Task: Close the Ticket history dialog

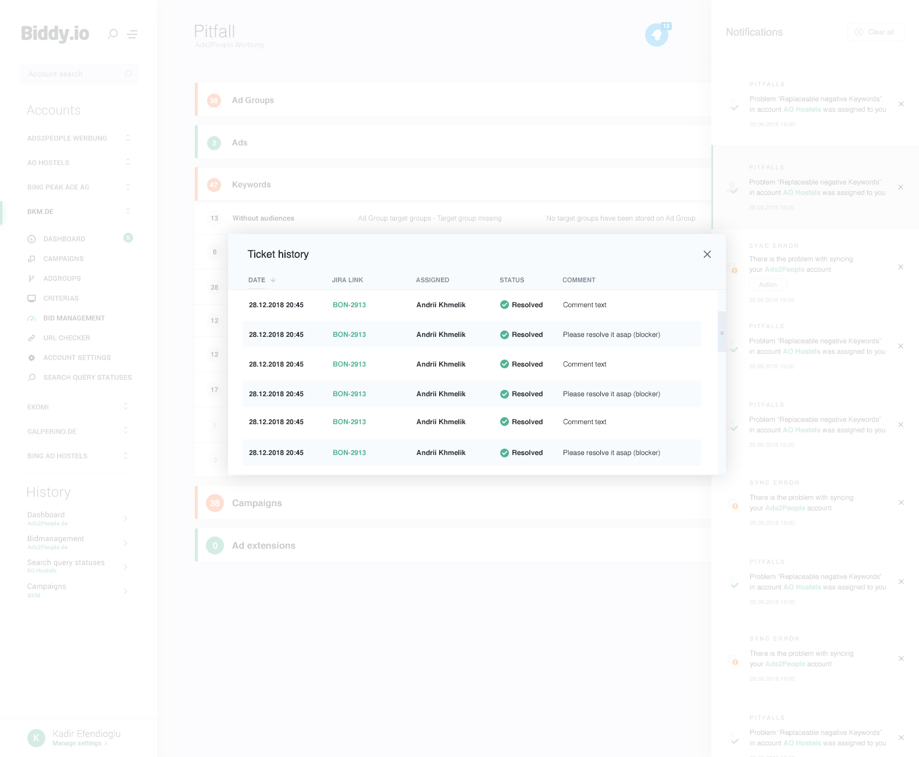Action: [707, 254]
